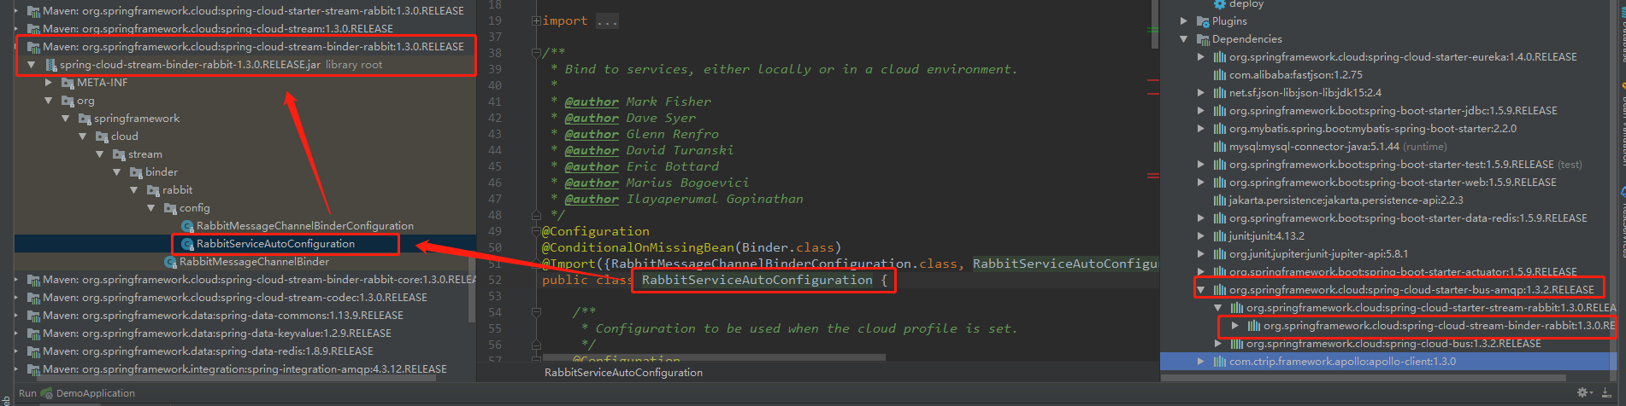Collapse the stream package node
The width and height of the screenshot is (1626, 406).
click(x=100, y=154)
